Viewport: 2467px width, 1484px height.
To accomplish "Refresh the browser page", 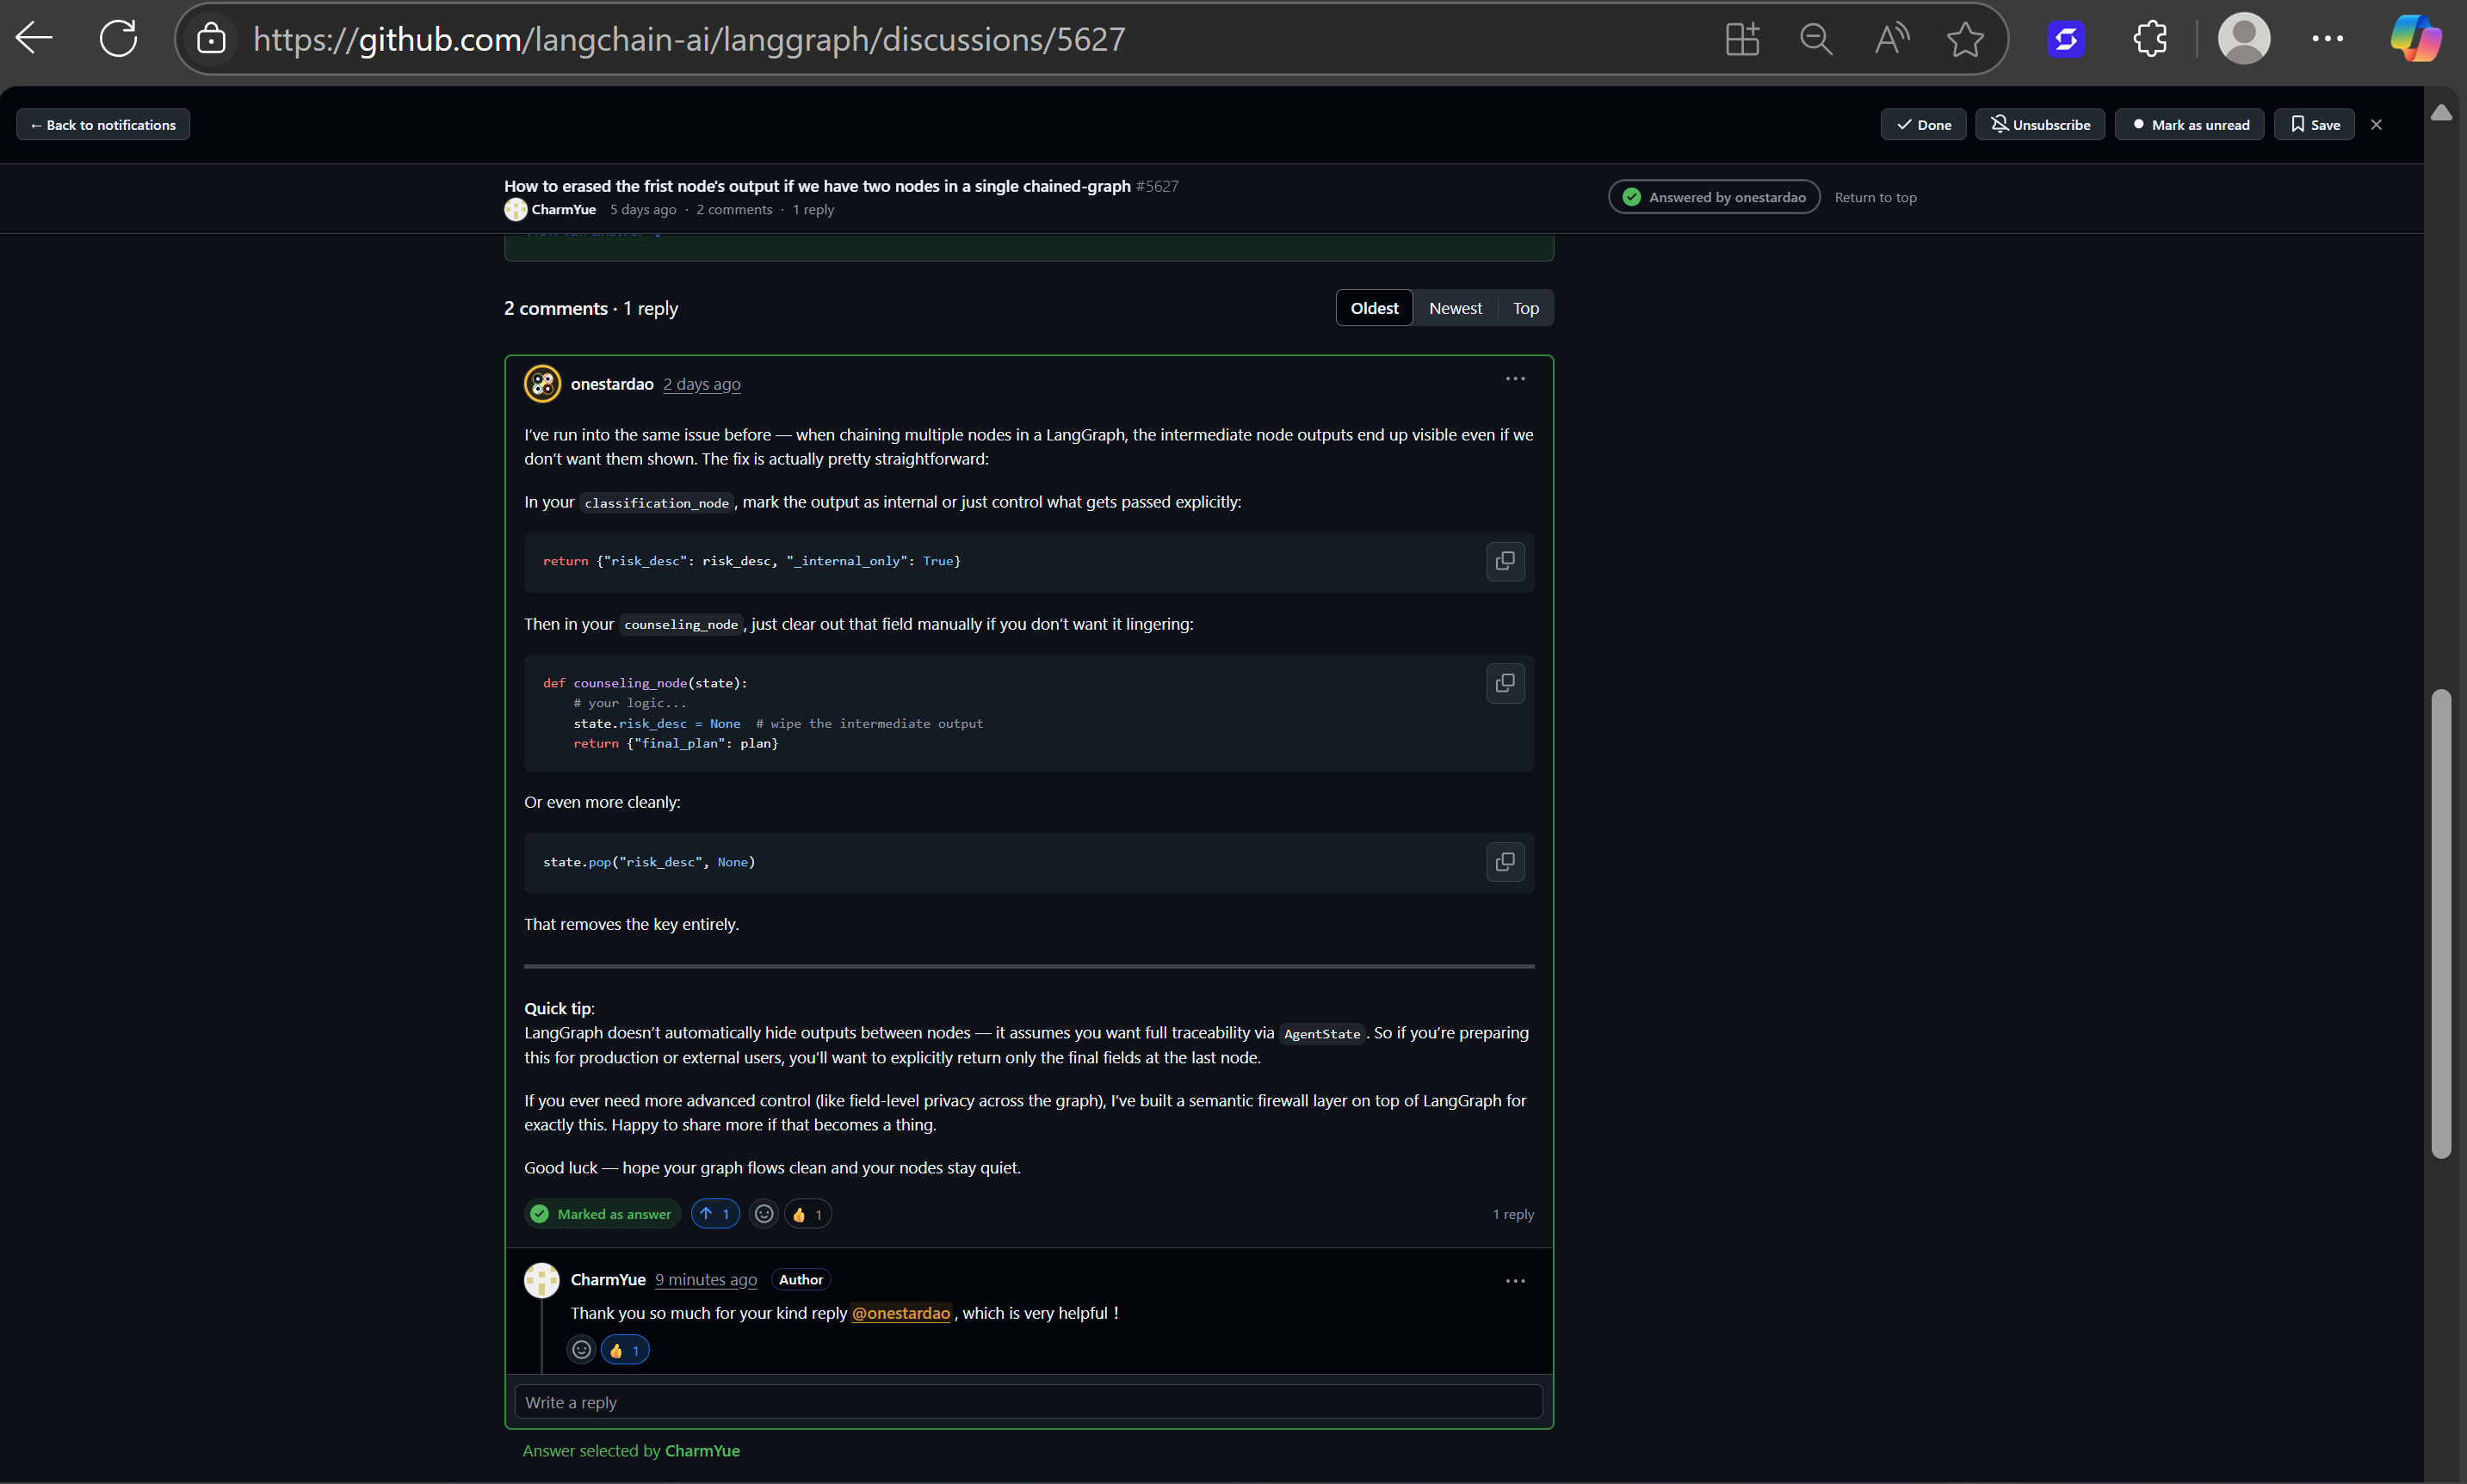I will [118, 39].
